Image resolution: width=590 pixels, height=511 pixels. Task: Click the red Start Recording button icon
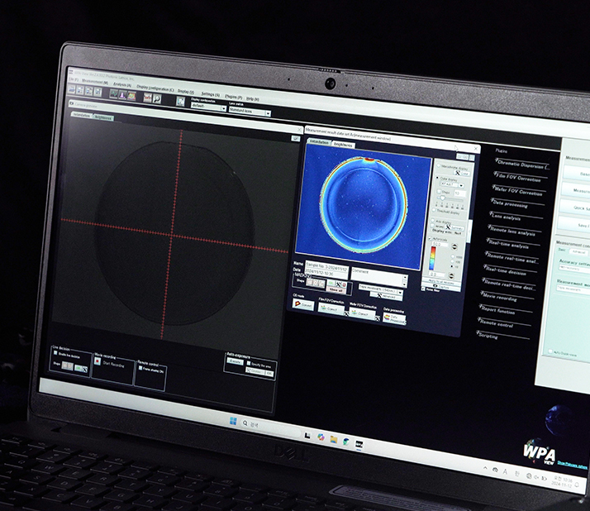(x=98, y=361)
